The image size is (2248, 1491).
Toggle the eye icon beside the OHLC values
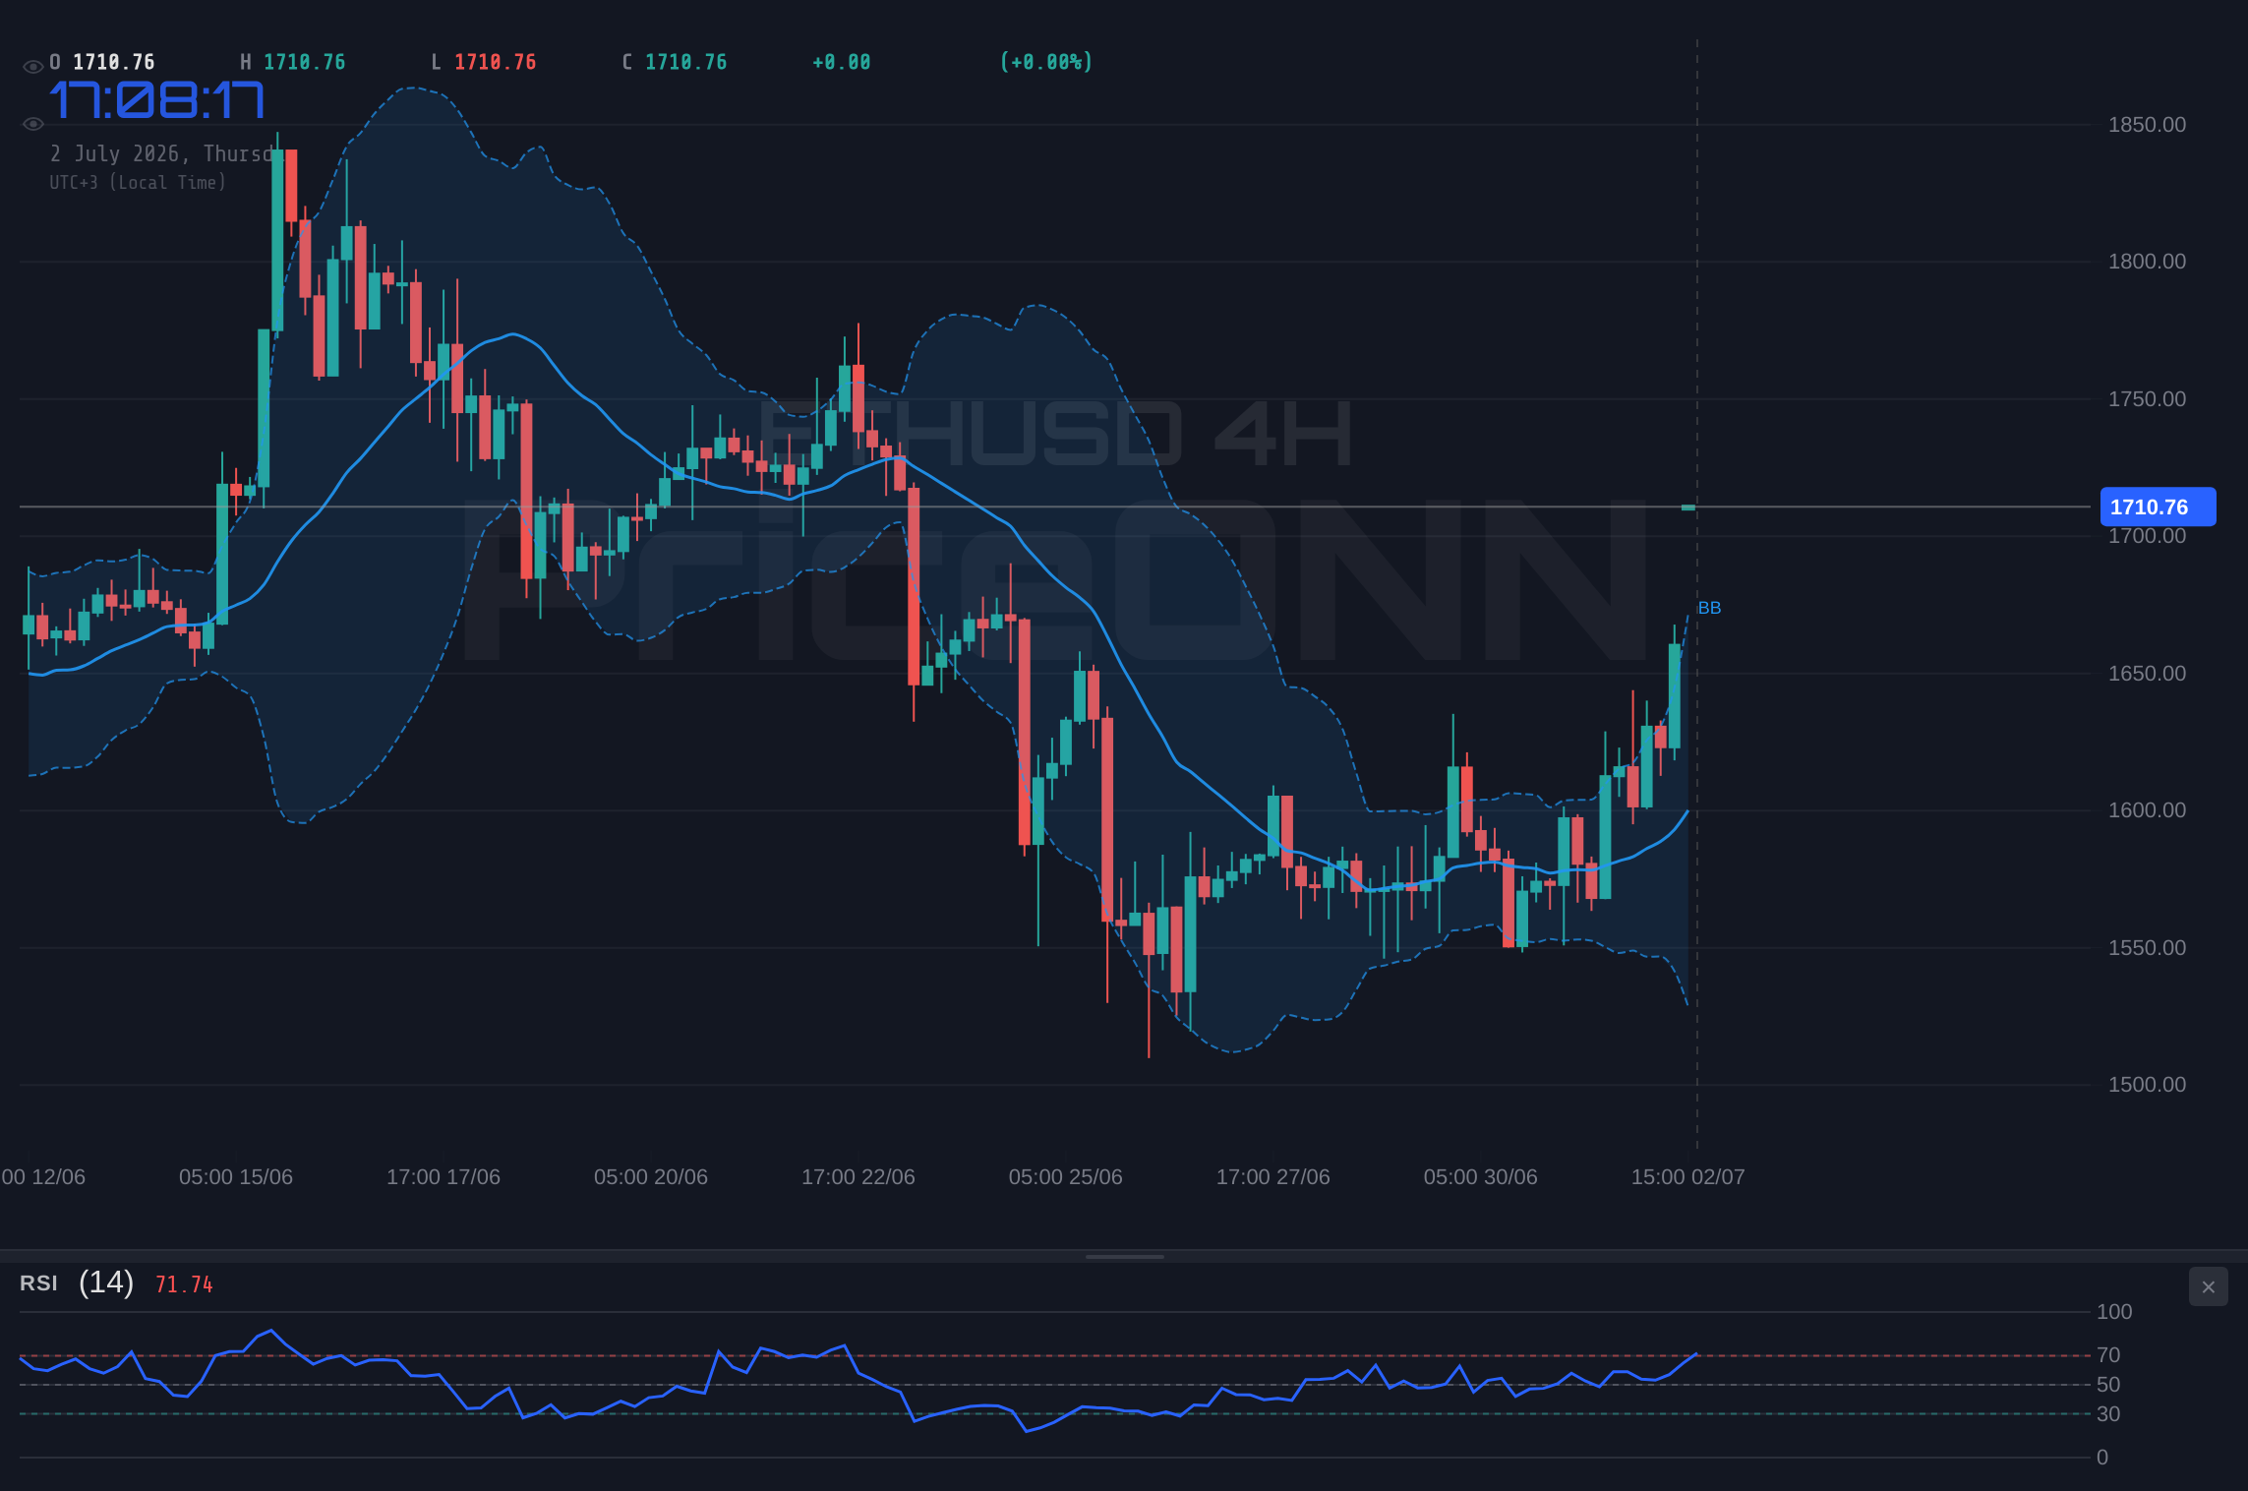[32, 66]
